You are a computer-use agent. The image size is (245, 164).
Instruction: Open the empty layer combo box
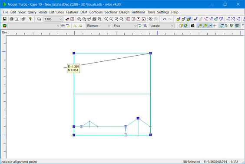click(x=33, y=26)
